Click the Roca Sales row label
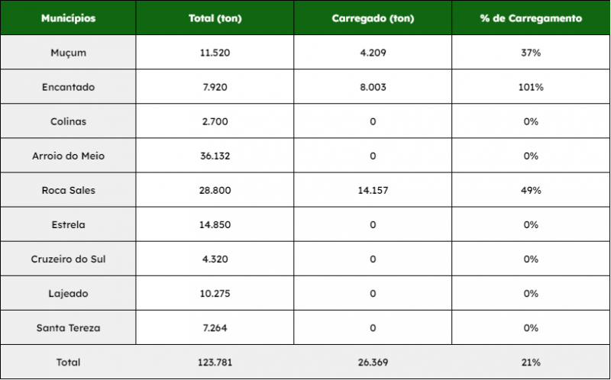Image resolution: width=611 pixels, height=380 pixels. pos(69,190)
